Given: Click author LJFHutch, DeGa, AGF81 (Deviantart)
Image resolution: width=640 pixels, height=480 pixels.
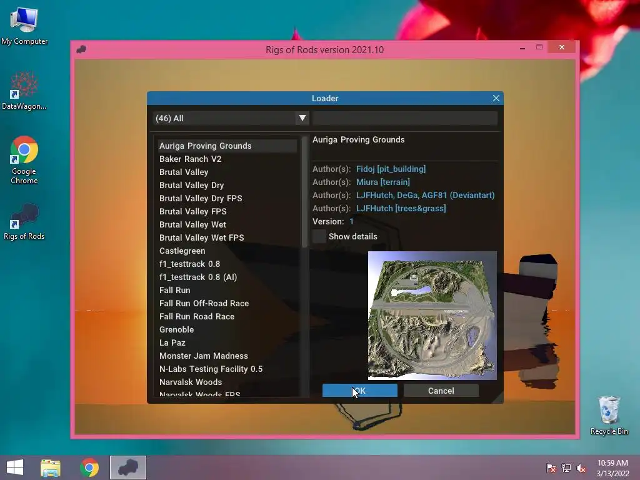Looking at the screenshot, I should coord(425,195).
